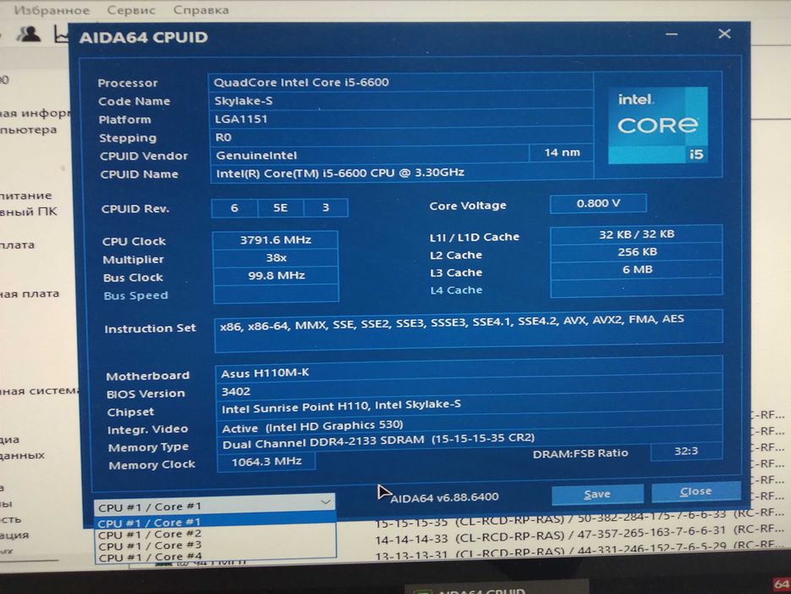The height and width of the screenshot is (594, 791).
Task: Open the Избранное menu in main window
Action: coord(52,10)
